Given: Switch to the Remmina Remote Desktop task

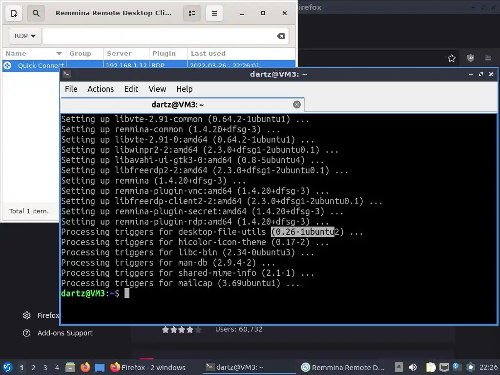Looking at the screenshot, I should [343, 367].
